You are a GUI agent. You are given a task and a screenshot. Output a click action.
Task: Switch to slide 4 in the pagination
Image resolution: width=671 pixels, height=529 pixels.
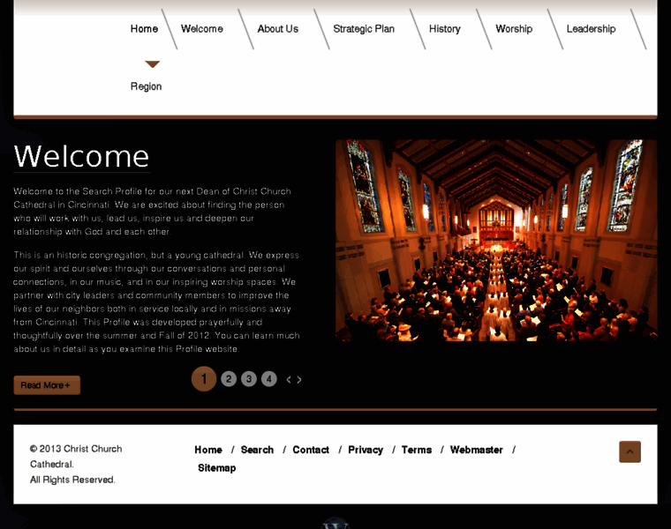[268, 378]
